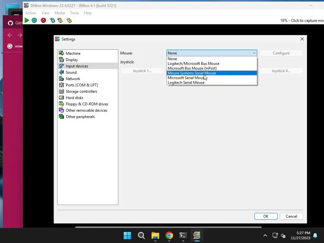The height and width of the screenshot is (243, 324).
Task: Click the Ctrl+Alt+Del toolbar icon
Action: pos(53,20)
